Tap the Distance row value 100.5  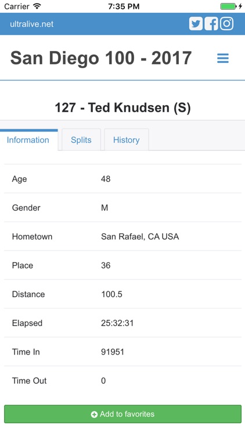(x=111, y=294)
